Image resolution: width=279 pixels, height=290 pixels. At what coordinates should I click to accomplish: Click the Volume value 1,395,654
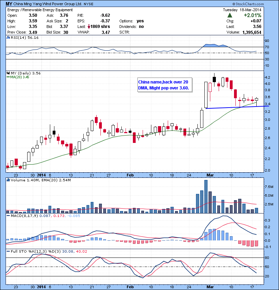(252, 32)
